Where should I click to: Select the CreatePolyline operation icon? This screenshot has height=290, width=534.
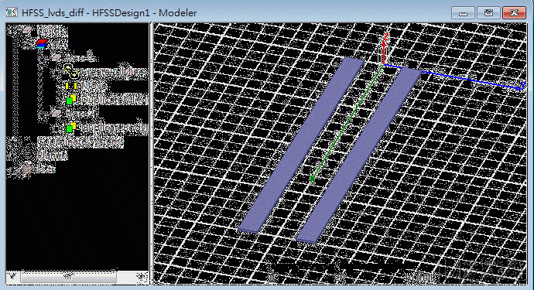71,72
